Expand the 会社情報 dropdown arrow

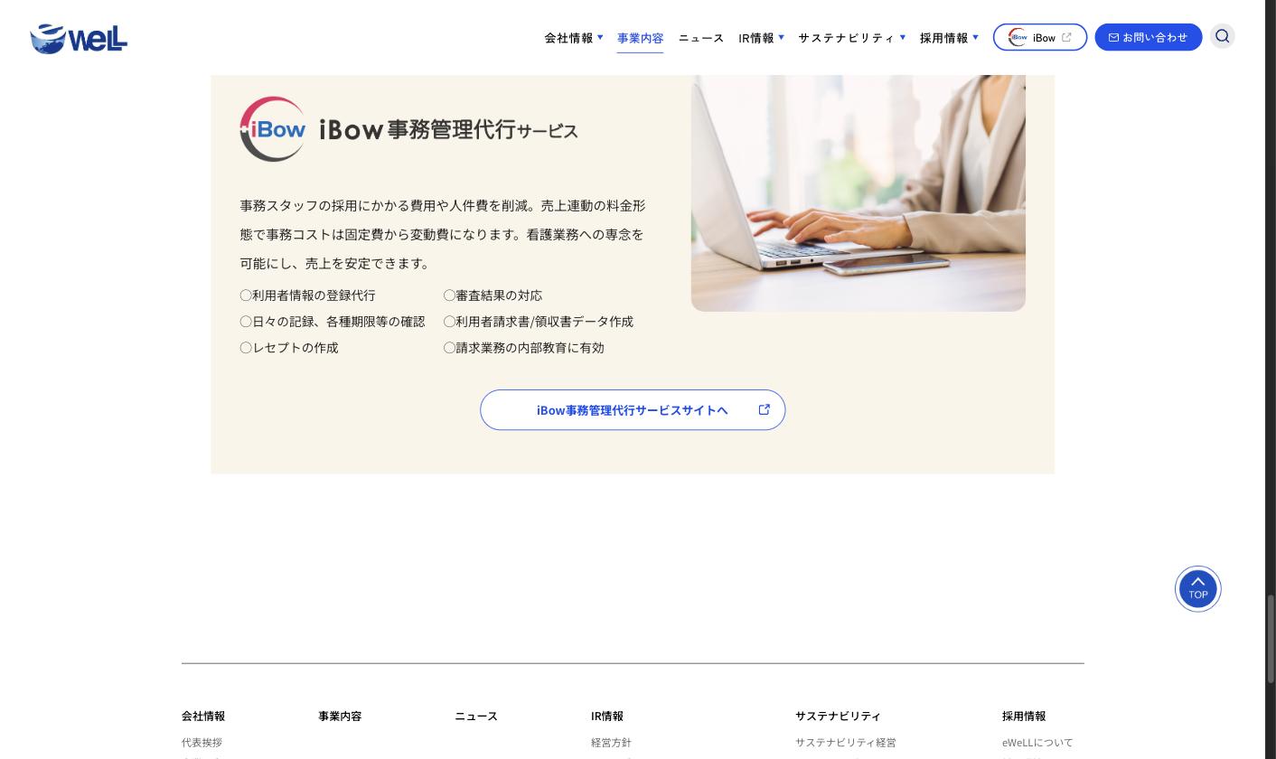click(600, 37)
